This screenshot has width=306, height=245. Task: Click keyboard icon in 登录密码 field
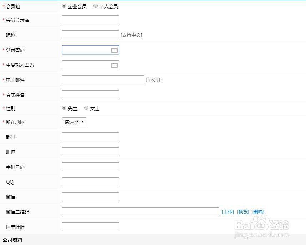point(114,50)
